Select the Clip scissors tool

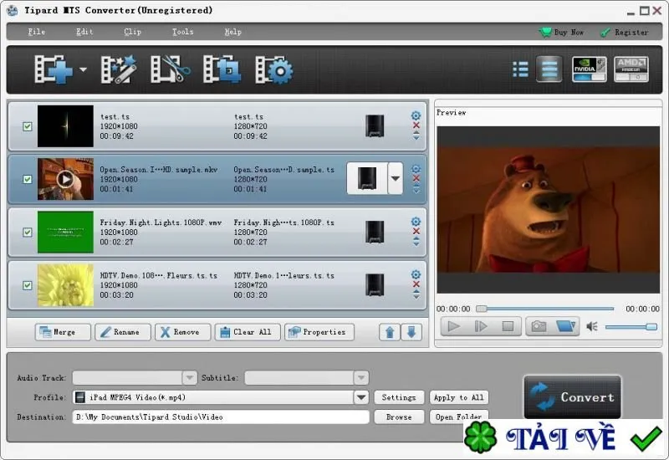click(171, 69)
